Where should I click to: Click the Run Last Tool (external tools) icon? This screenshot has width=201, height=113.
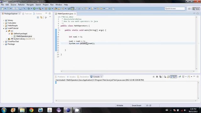(x=40, y=8)
